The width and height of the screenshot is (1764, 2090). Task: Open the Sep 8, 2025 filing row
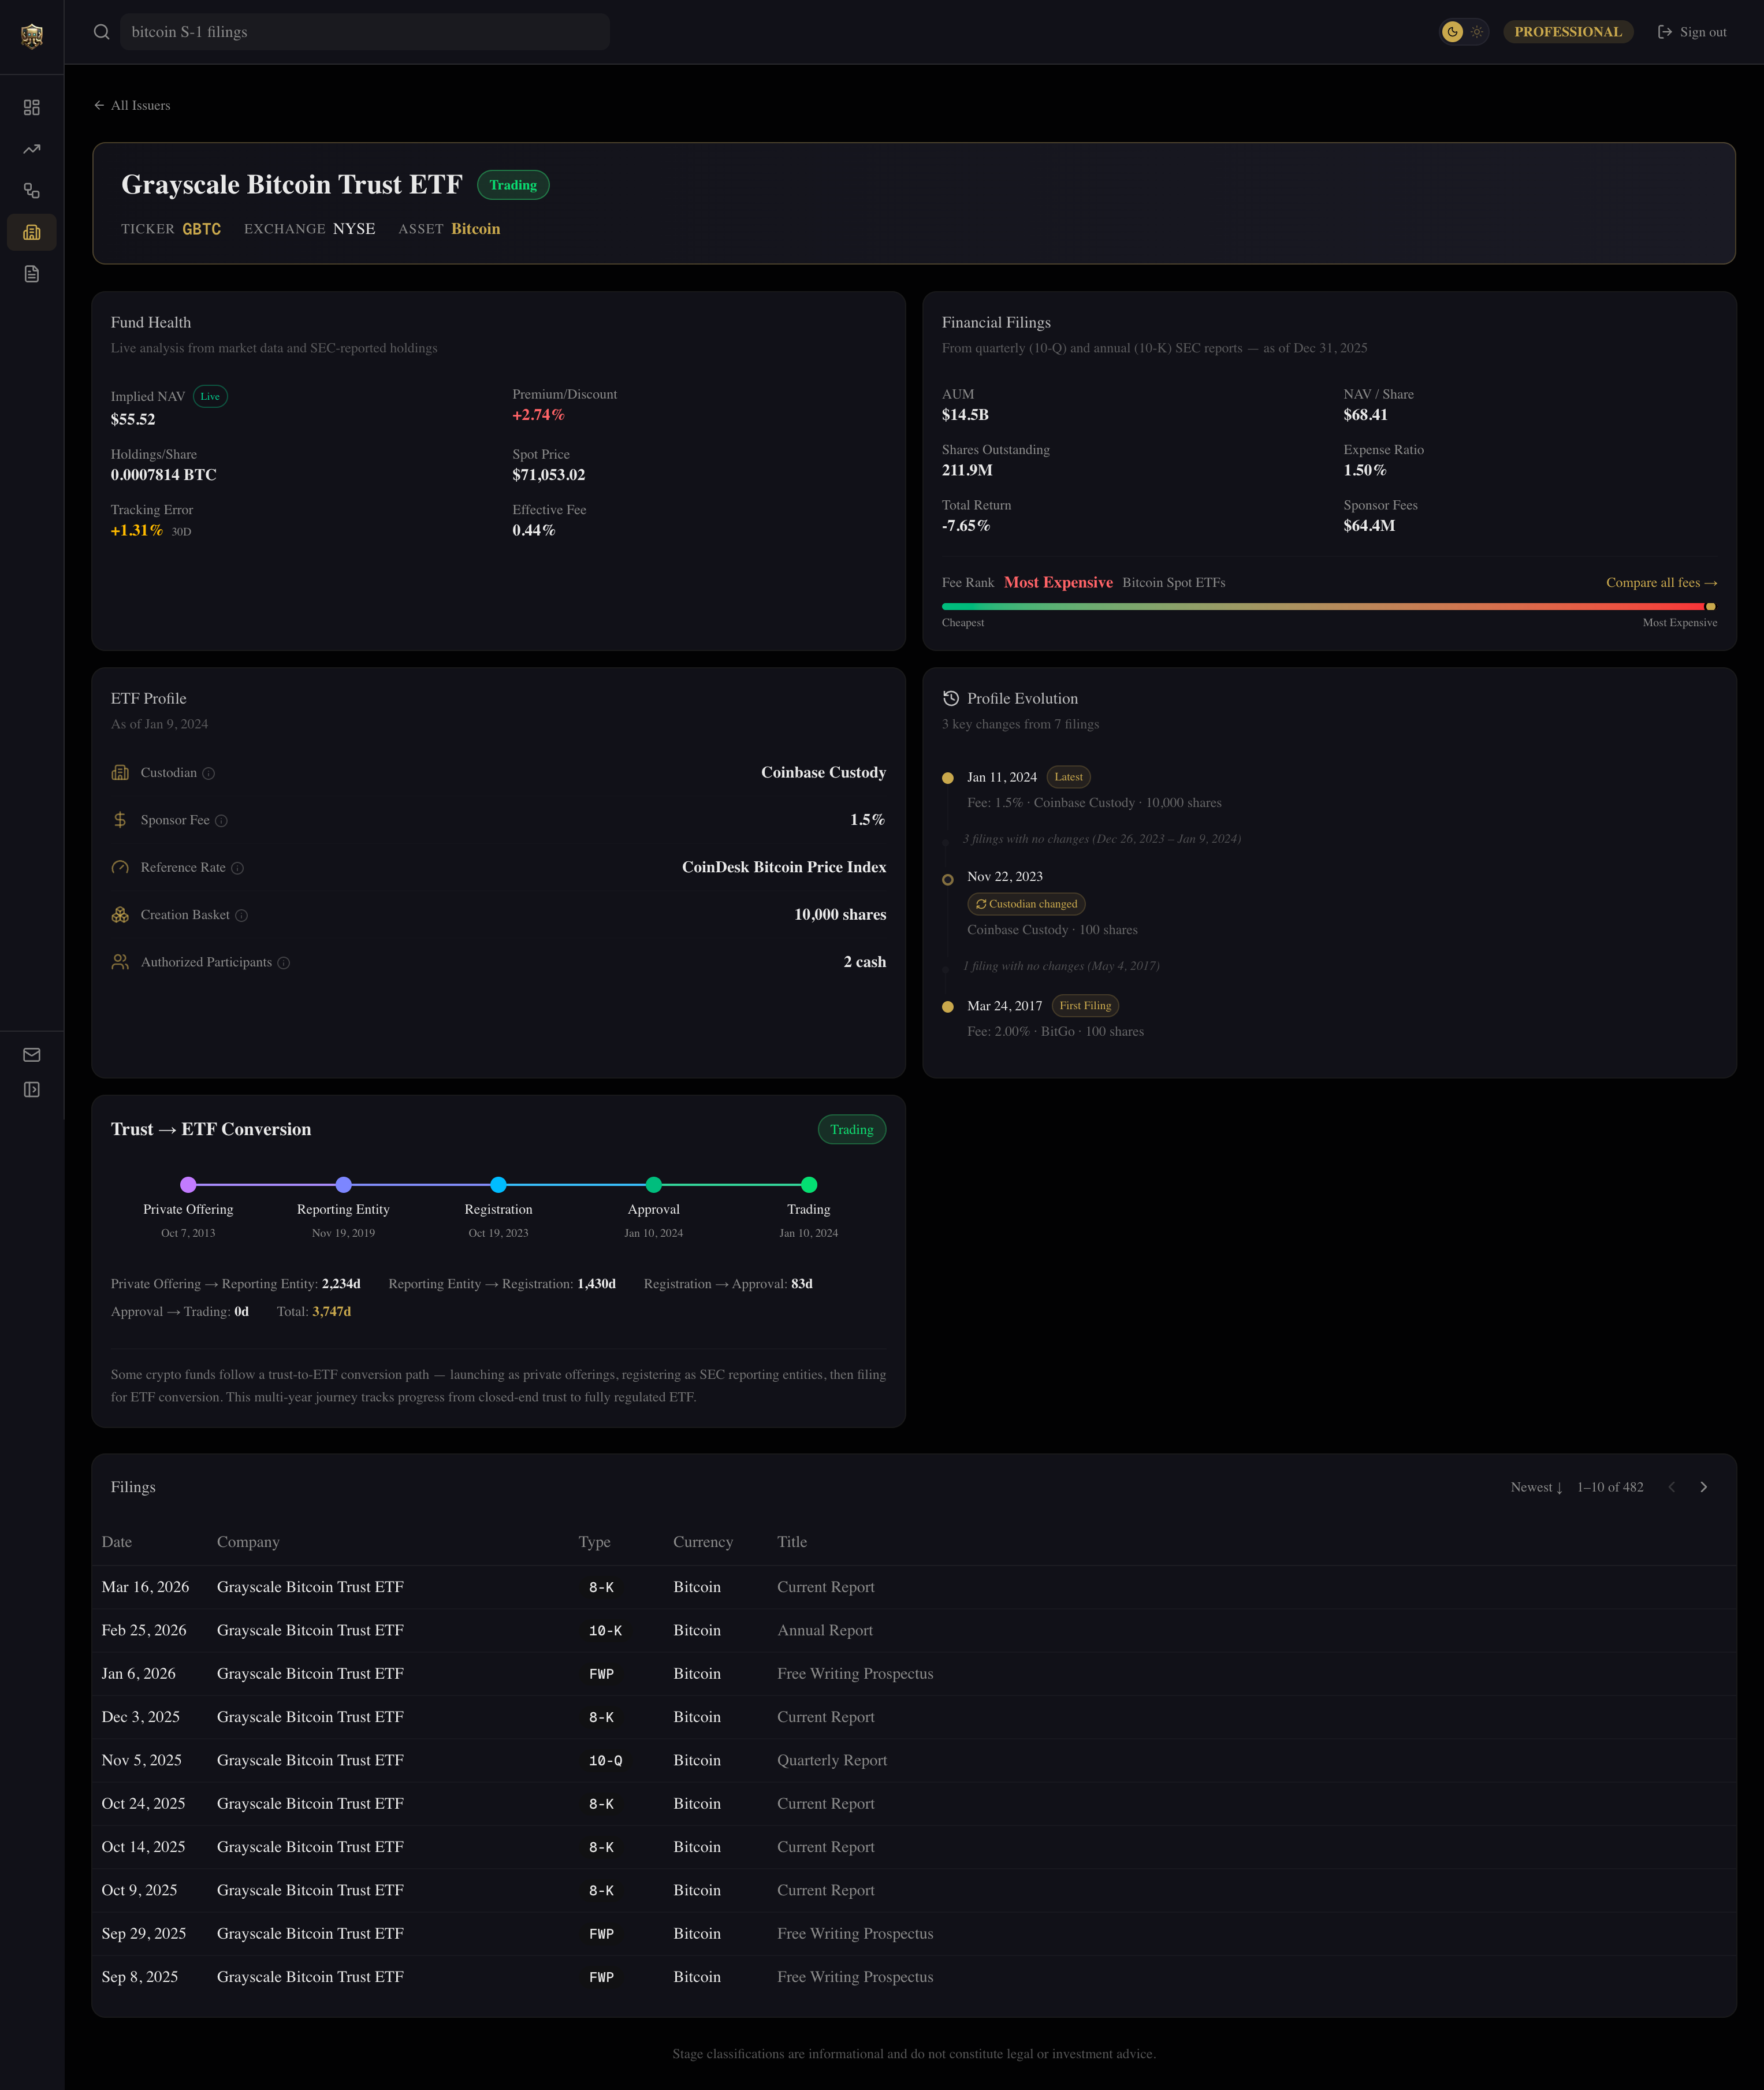(914, 1977)
